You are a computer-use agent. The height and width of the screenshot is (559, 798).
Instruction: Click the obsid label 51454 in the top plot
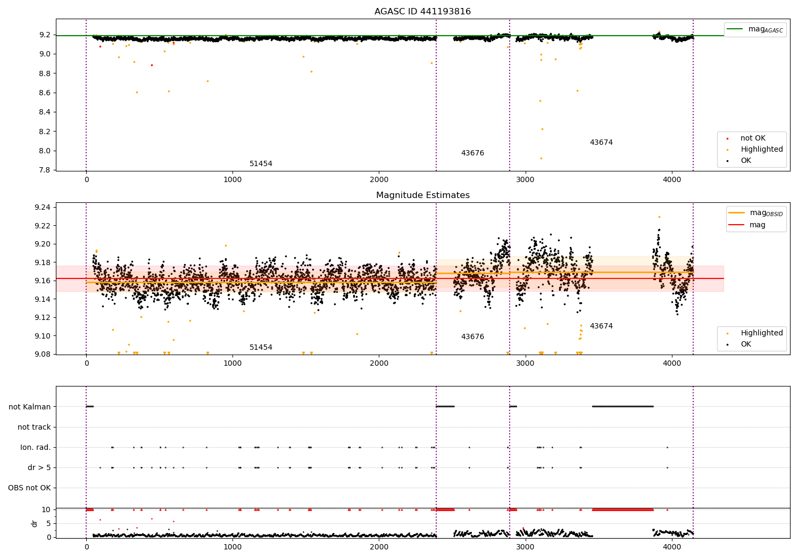tap(261, 164)
